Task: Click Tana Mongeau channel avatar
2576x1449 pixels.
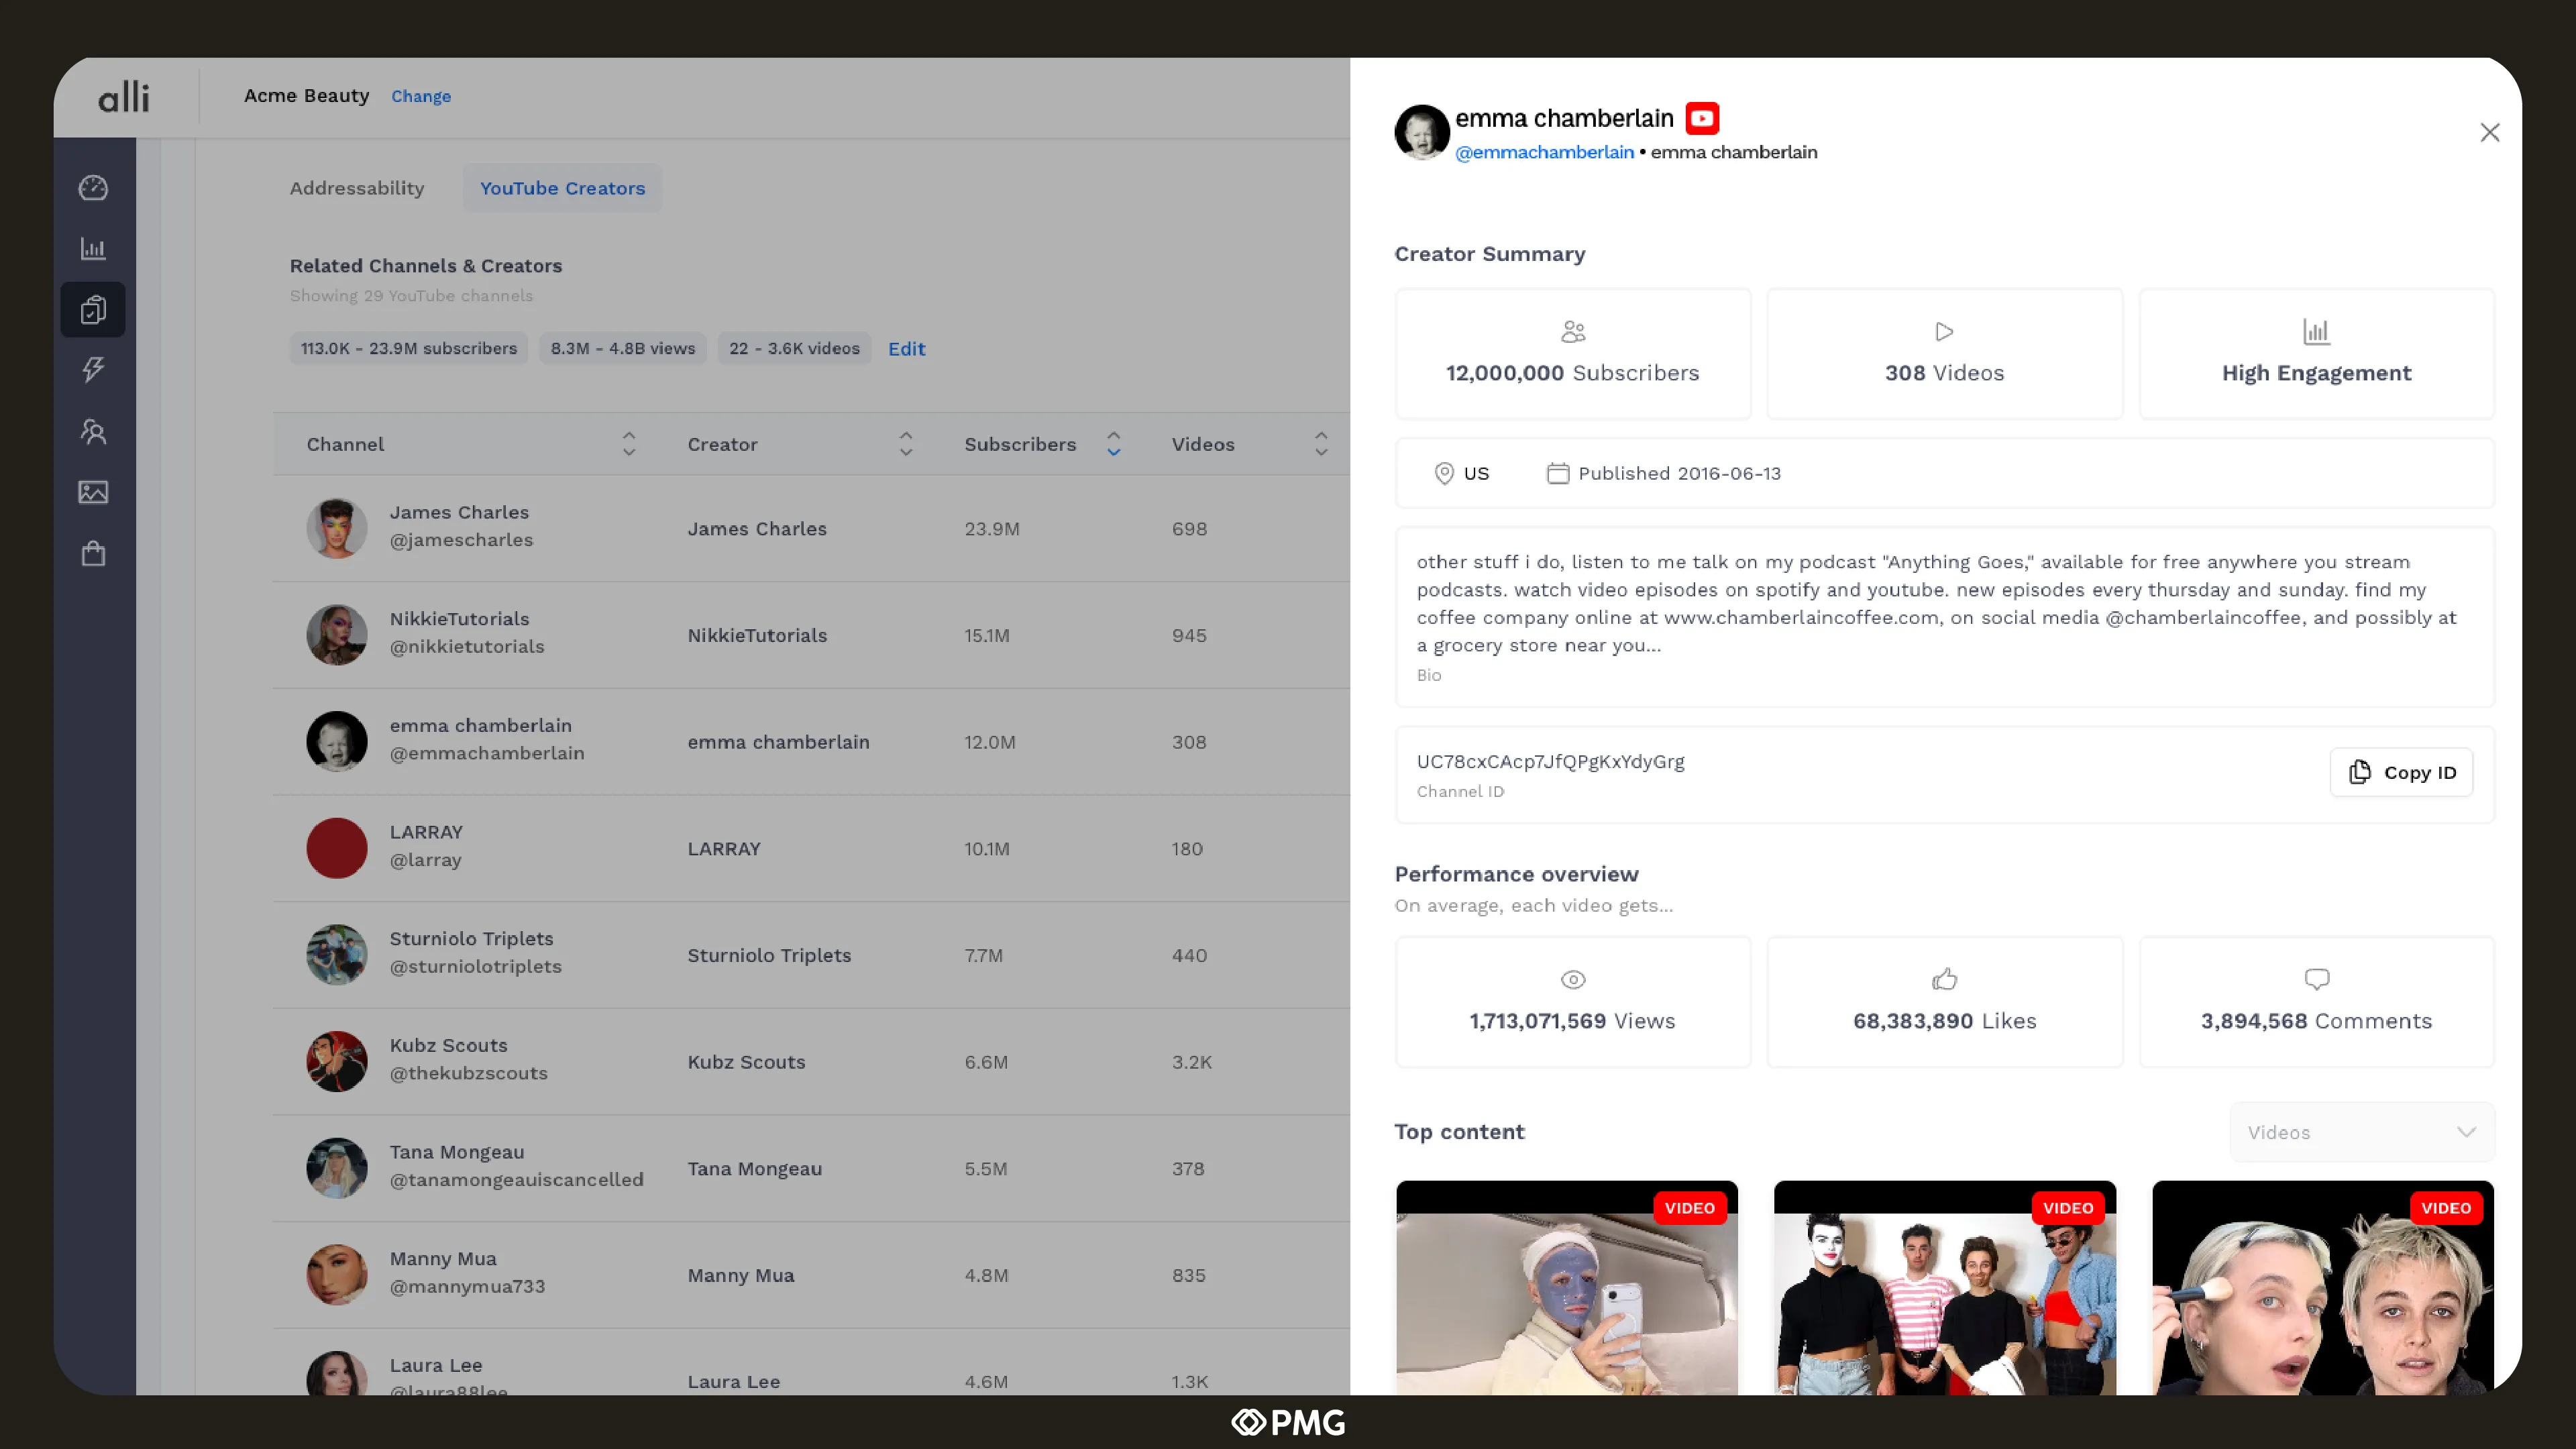Action: point(337,1168)
